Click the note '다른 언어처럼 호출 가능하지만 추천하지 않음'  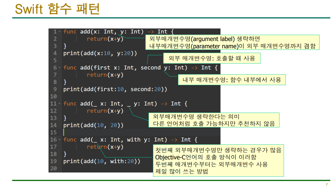[x=214, y=124]
